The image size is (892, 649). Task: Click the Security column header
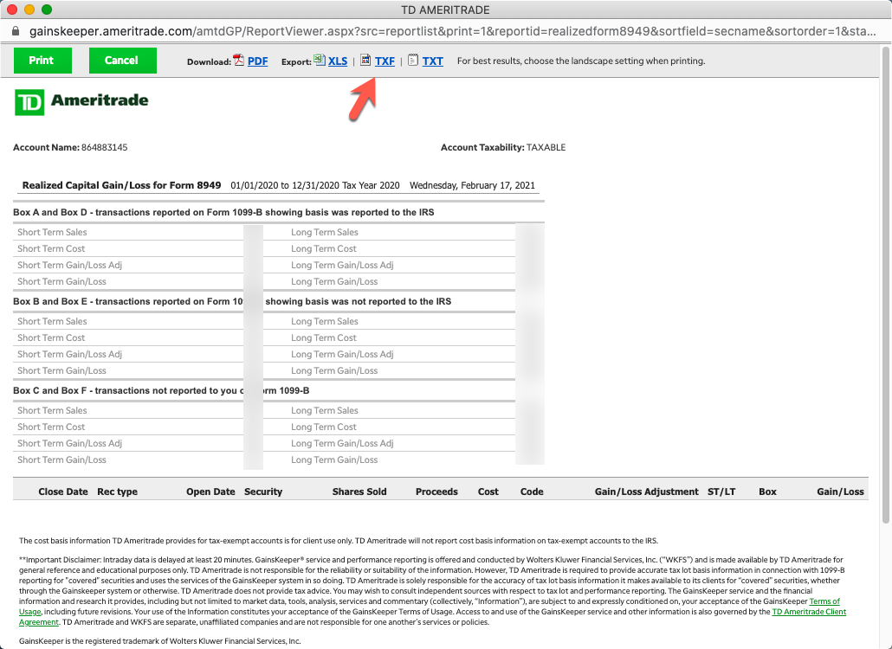coord(263,492)
